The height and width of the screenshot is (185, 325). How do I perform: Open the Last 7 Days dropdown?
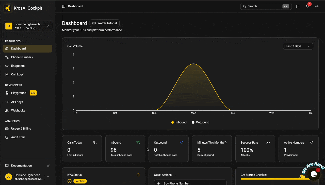click(x=298, y=46)
